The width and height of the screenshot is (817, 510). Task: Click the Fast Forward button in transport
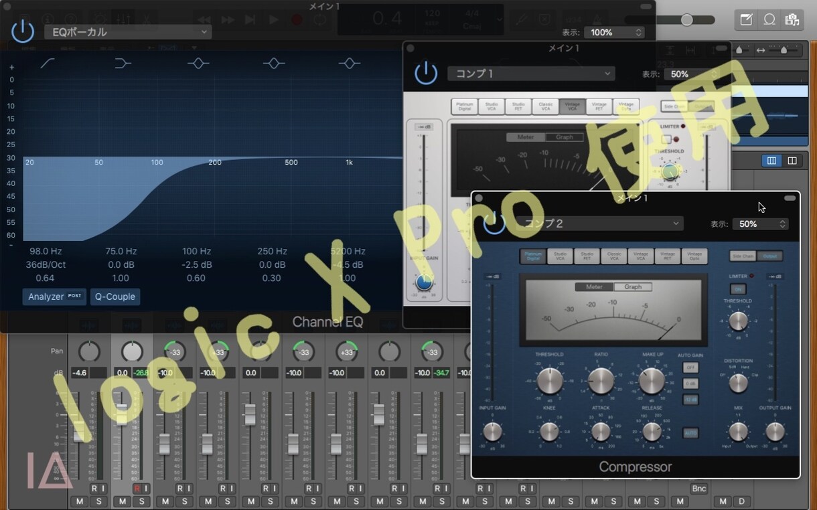click(228, 20)
